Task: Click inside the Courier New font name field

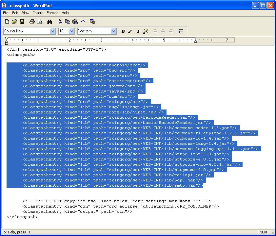Action: click(x=27, y=31)
